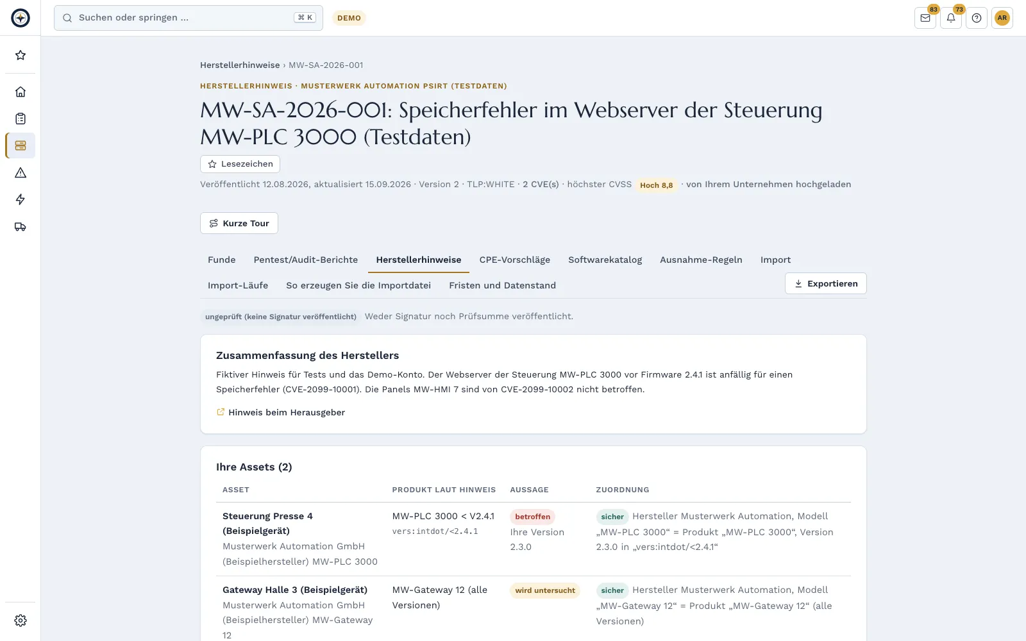Screen dimensions: 1026x641
Task: Open settings gear in sidebar
Action: pyautogui.click(x=21, y=620)
